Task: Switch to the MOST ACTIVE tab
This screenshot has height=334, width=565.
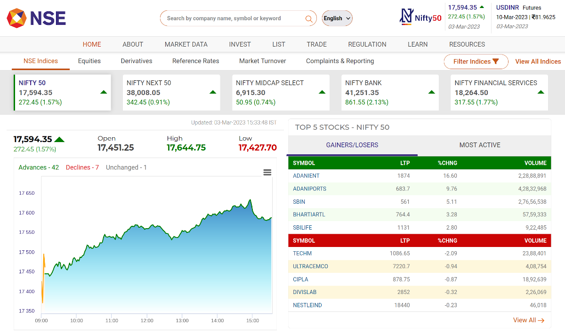Action: (480, 145)
